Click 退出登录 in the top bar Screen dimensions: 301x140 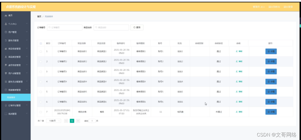click(288, 7)
